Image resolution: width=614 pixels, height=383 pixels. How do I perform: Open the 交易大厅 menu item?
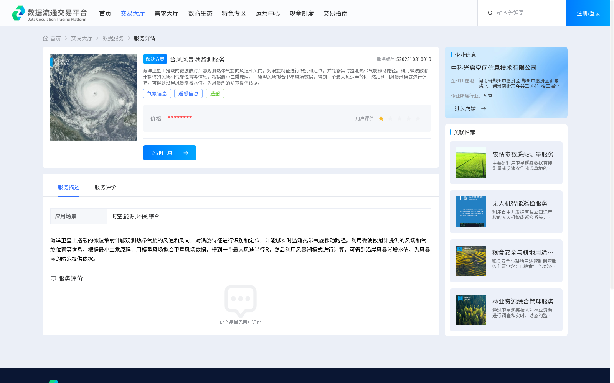133,13
